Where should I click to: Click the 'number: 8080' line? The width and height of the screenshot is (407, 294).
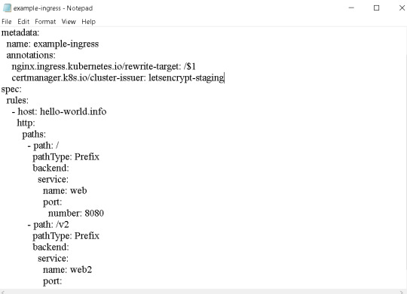point(76,214)
